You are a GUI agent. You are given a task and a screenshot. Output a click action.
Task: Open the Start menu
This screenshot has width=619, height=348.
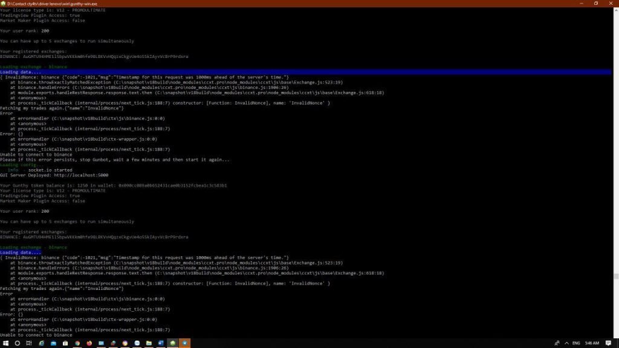[x=7, y=343]
